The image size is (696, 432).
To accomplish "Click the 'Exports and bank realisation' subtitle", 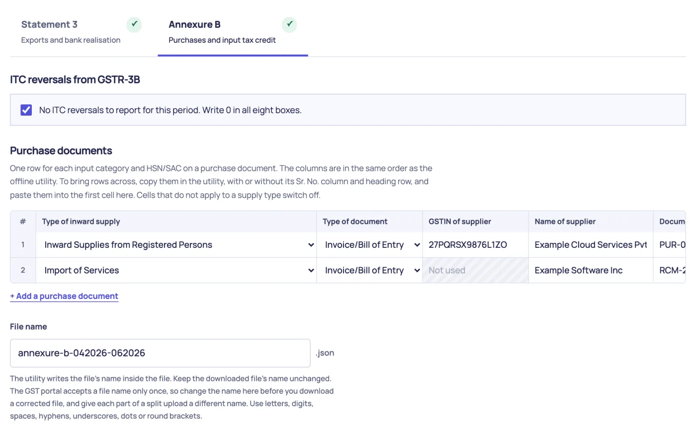I will [71, 40].
